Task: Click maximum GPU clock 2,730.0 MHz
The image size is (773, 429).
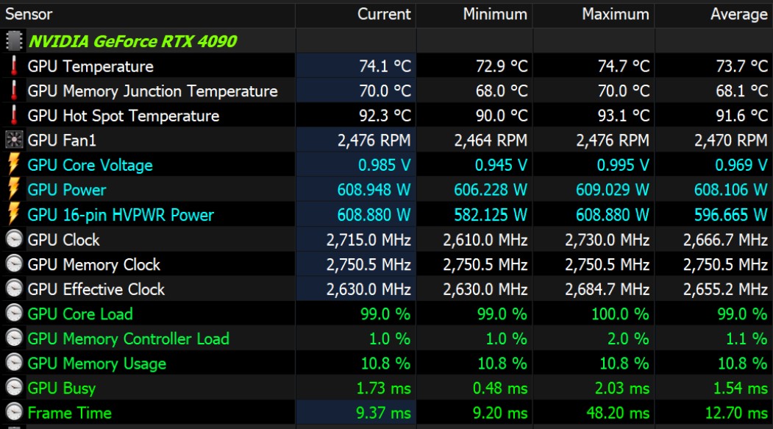Action: point(608,240)
